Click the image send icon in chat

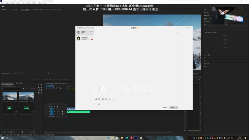click(x=106, y=99)
